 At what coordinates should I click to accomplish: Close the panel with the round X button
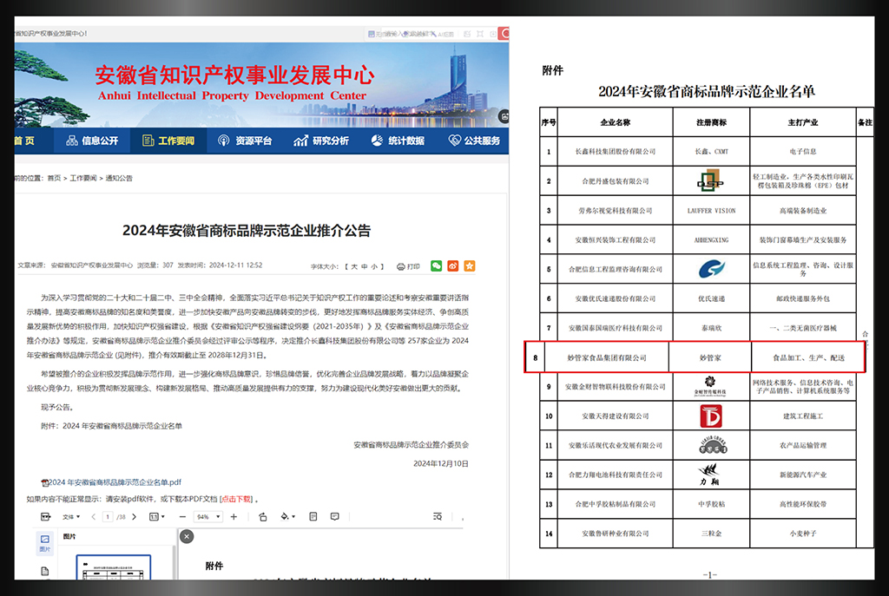(187, 536)
